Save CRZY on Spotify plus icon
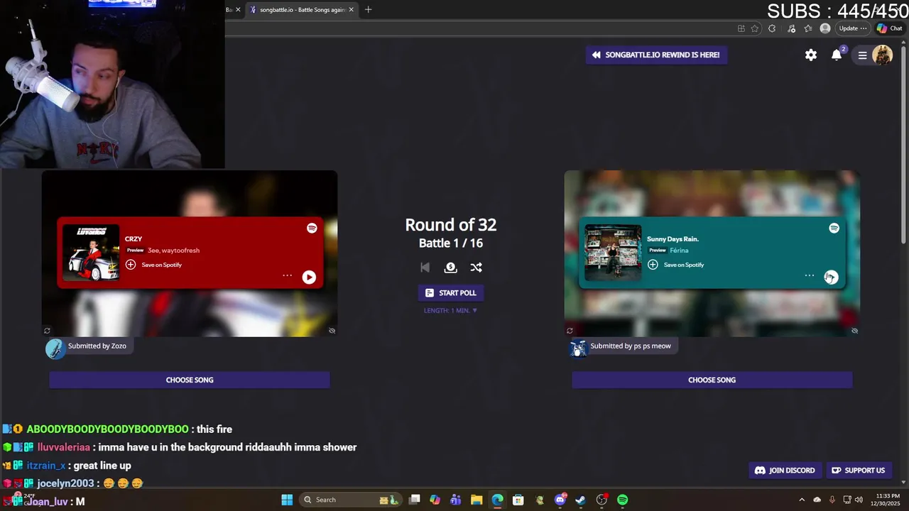909x511 pixels. 131,265
